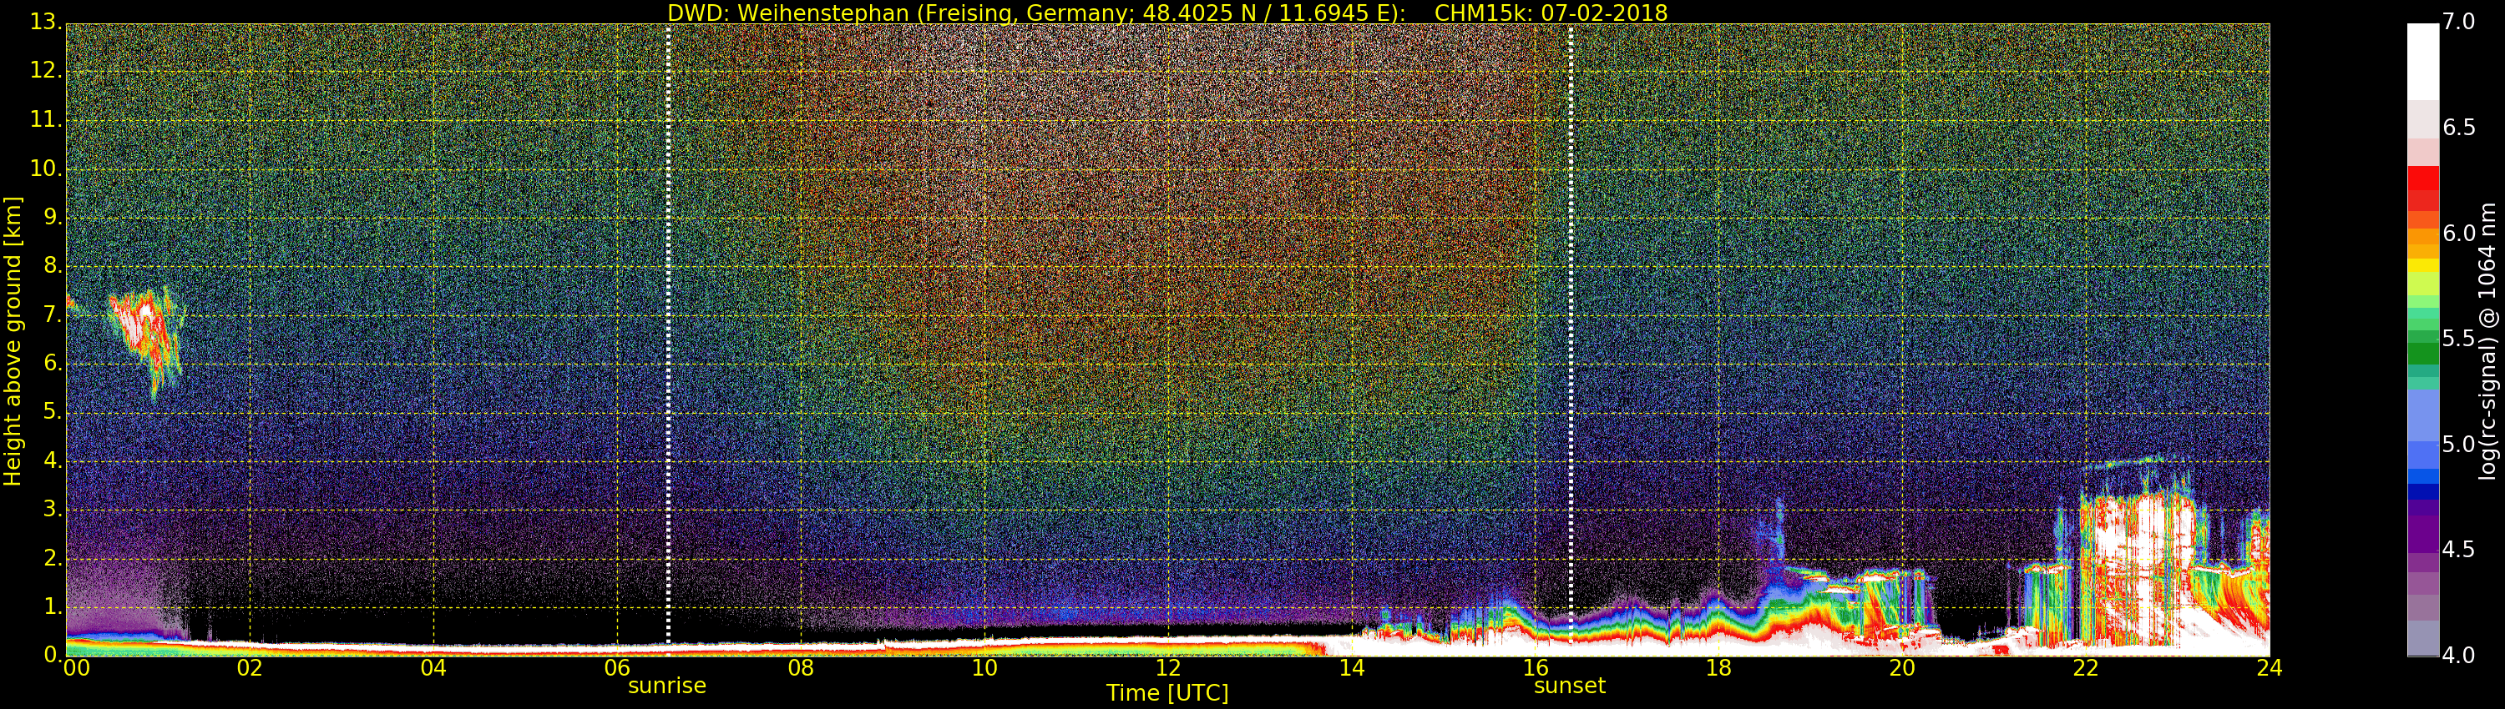Click the "22" tick on the time axis
2505x709 pixels.
(x=2086, y=668)
